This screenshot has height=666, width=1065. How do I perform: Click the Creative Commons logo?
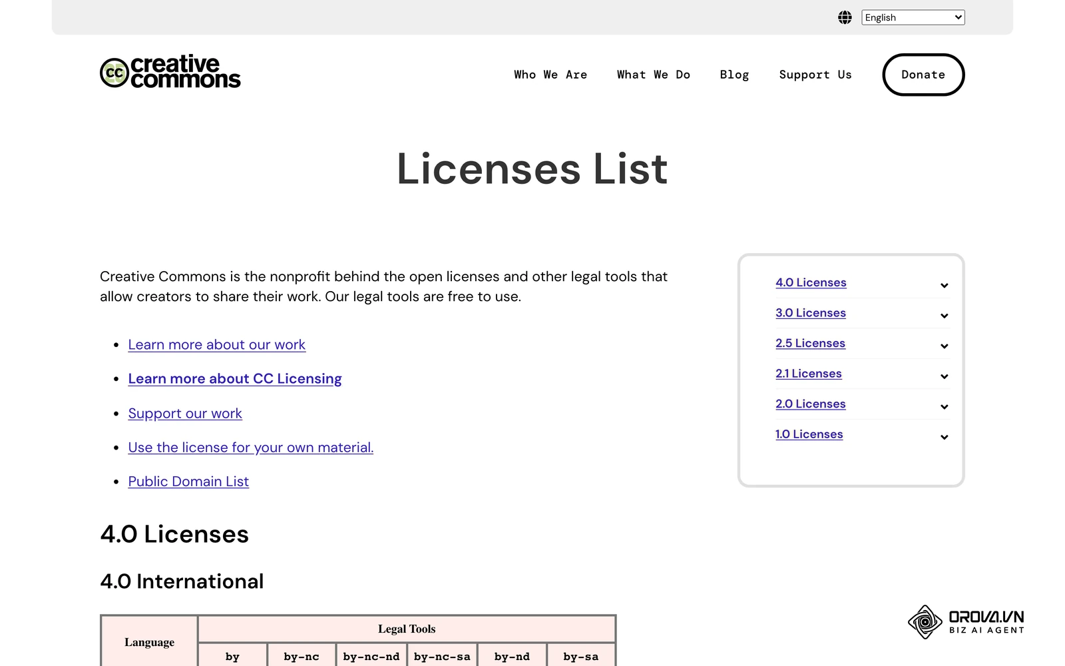point(170,72)
